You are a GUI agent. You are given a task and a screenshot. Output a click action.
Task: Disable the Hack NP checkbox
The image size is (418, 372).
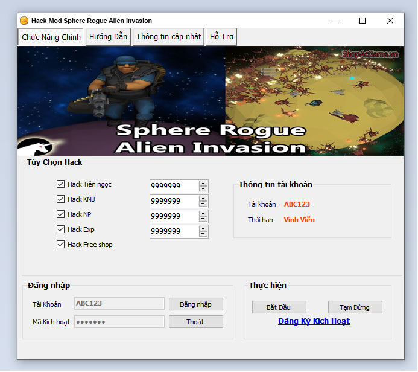pyautogui.click(x=60, y=214)
